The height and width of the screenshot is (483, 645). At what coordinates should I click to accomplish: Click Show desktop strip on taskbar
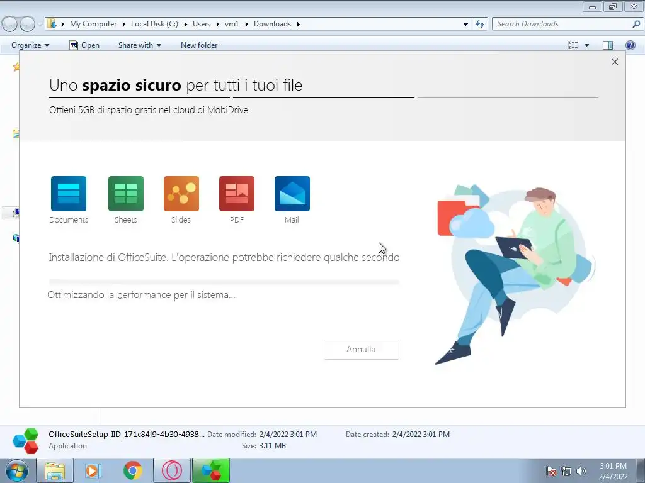pos(640,470)
